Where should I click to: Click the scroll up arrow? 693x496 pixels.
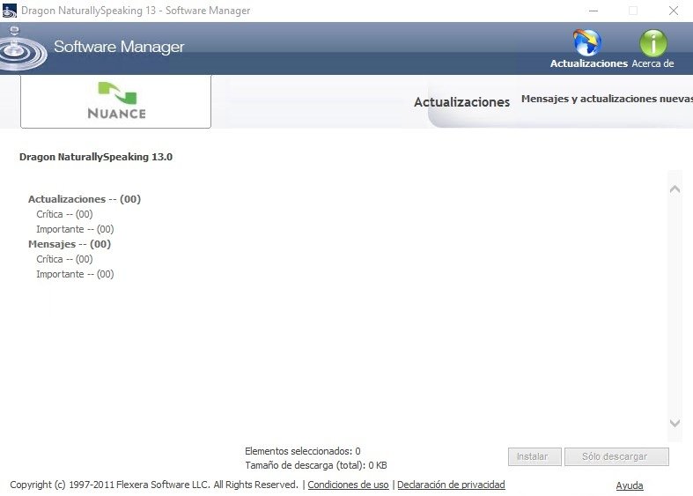(675, 189)
